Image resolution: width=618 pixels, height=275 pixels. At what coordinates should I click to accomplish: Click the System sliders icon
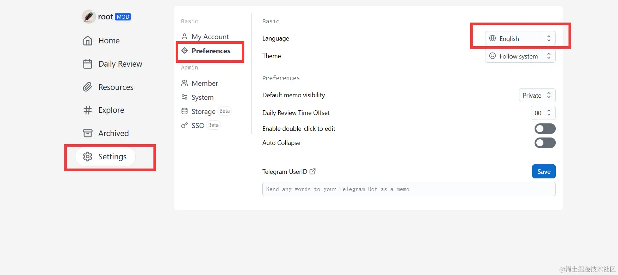pos(185,97)
